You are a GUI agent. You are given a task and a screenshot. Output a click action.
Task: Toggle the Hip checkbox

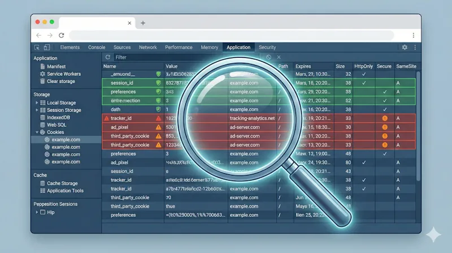point(43,212)
